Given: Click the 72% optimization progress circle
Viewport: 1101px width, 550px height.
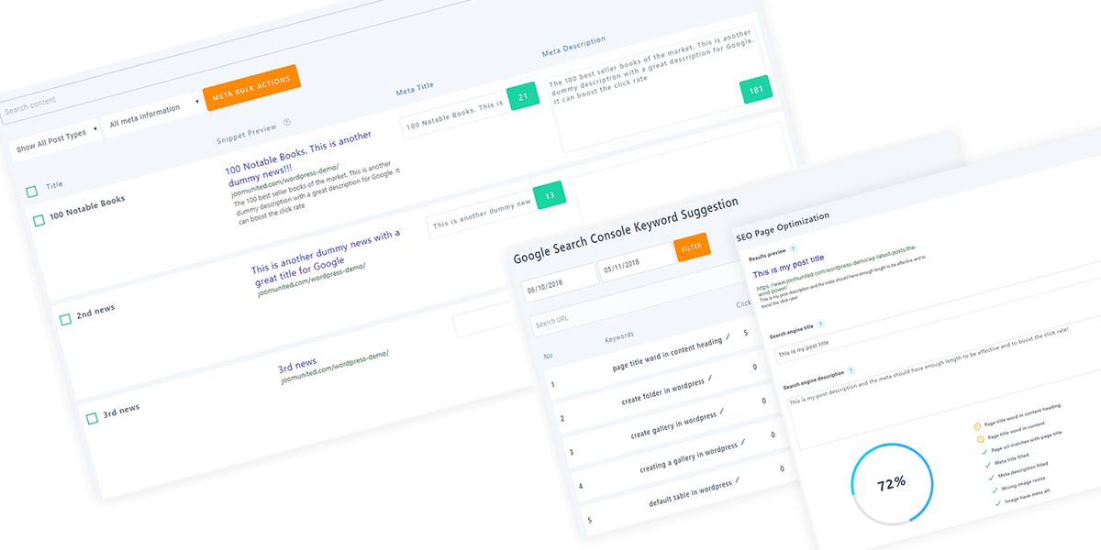Looking at the screenshot, I should (x=890, y=483).
